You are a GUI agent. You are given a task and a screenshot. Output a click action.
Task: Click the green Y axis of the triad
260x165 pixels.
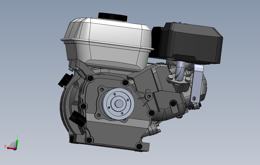(16, 144)
